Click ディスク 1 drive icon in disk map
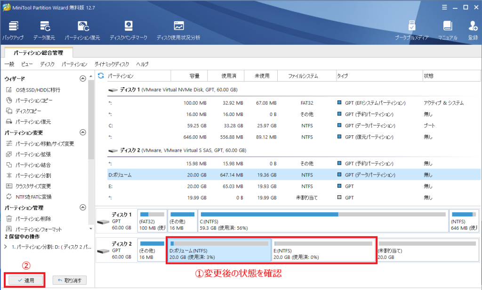 [103, 222]
